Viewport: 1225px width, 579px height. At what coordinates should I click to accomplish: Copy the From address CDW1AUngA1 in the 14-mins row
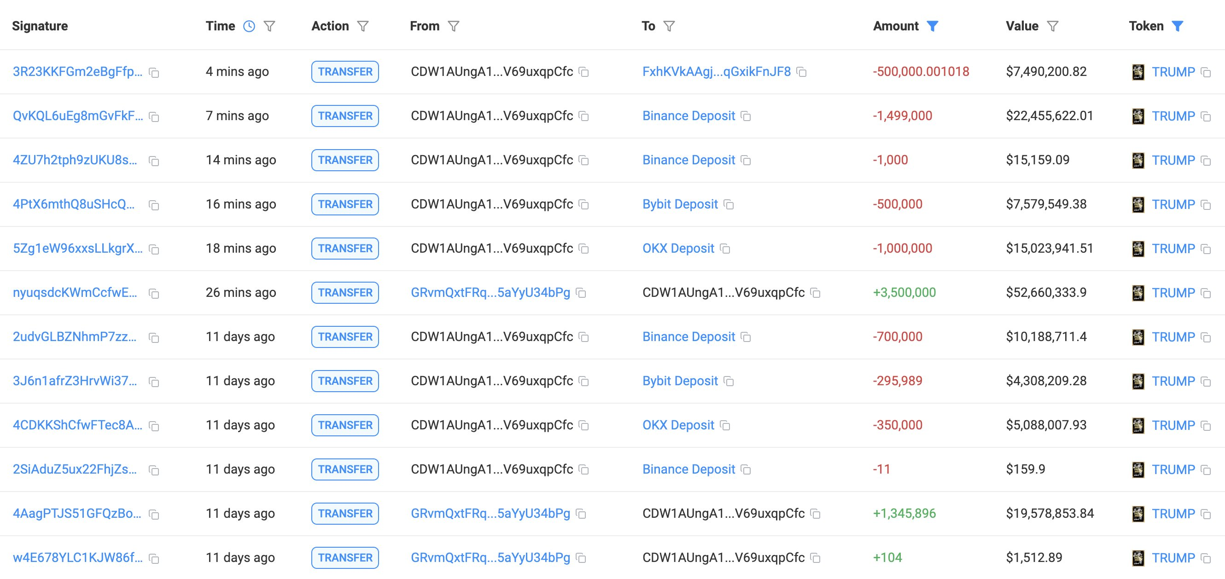tap(584, 161)
